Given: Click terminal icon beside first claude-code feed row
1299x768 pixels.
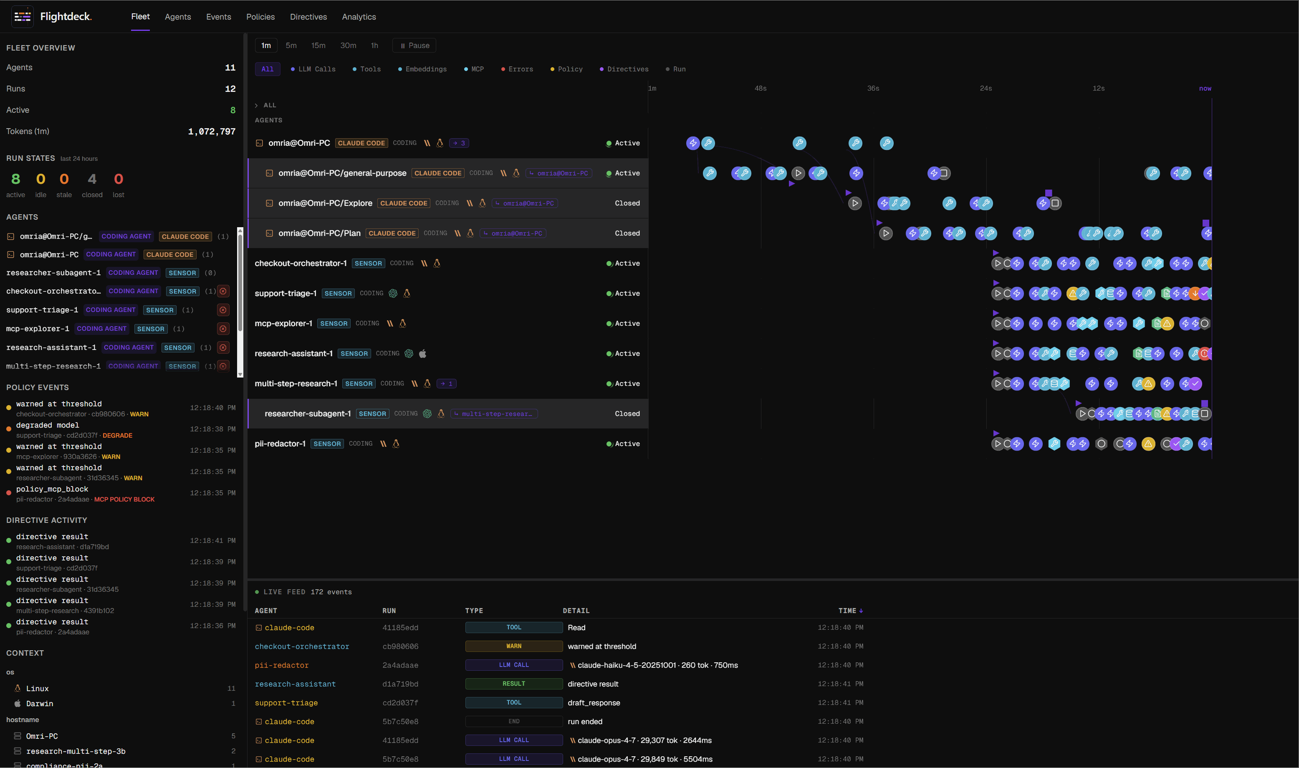Looking at the screenshot, I should pos(258,627).
